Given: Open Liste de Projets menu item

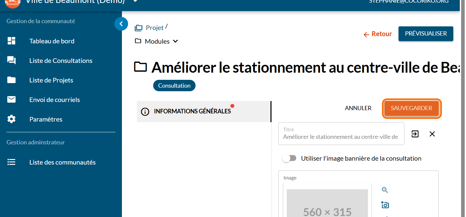Looking at the screenshot, I should pos(51,80).
